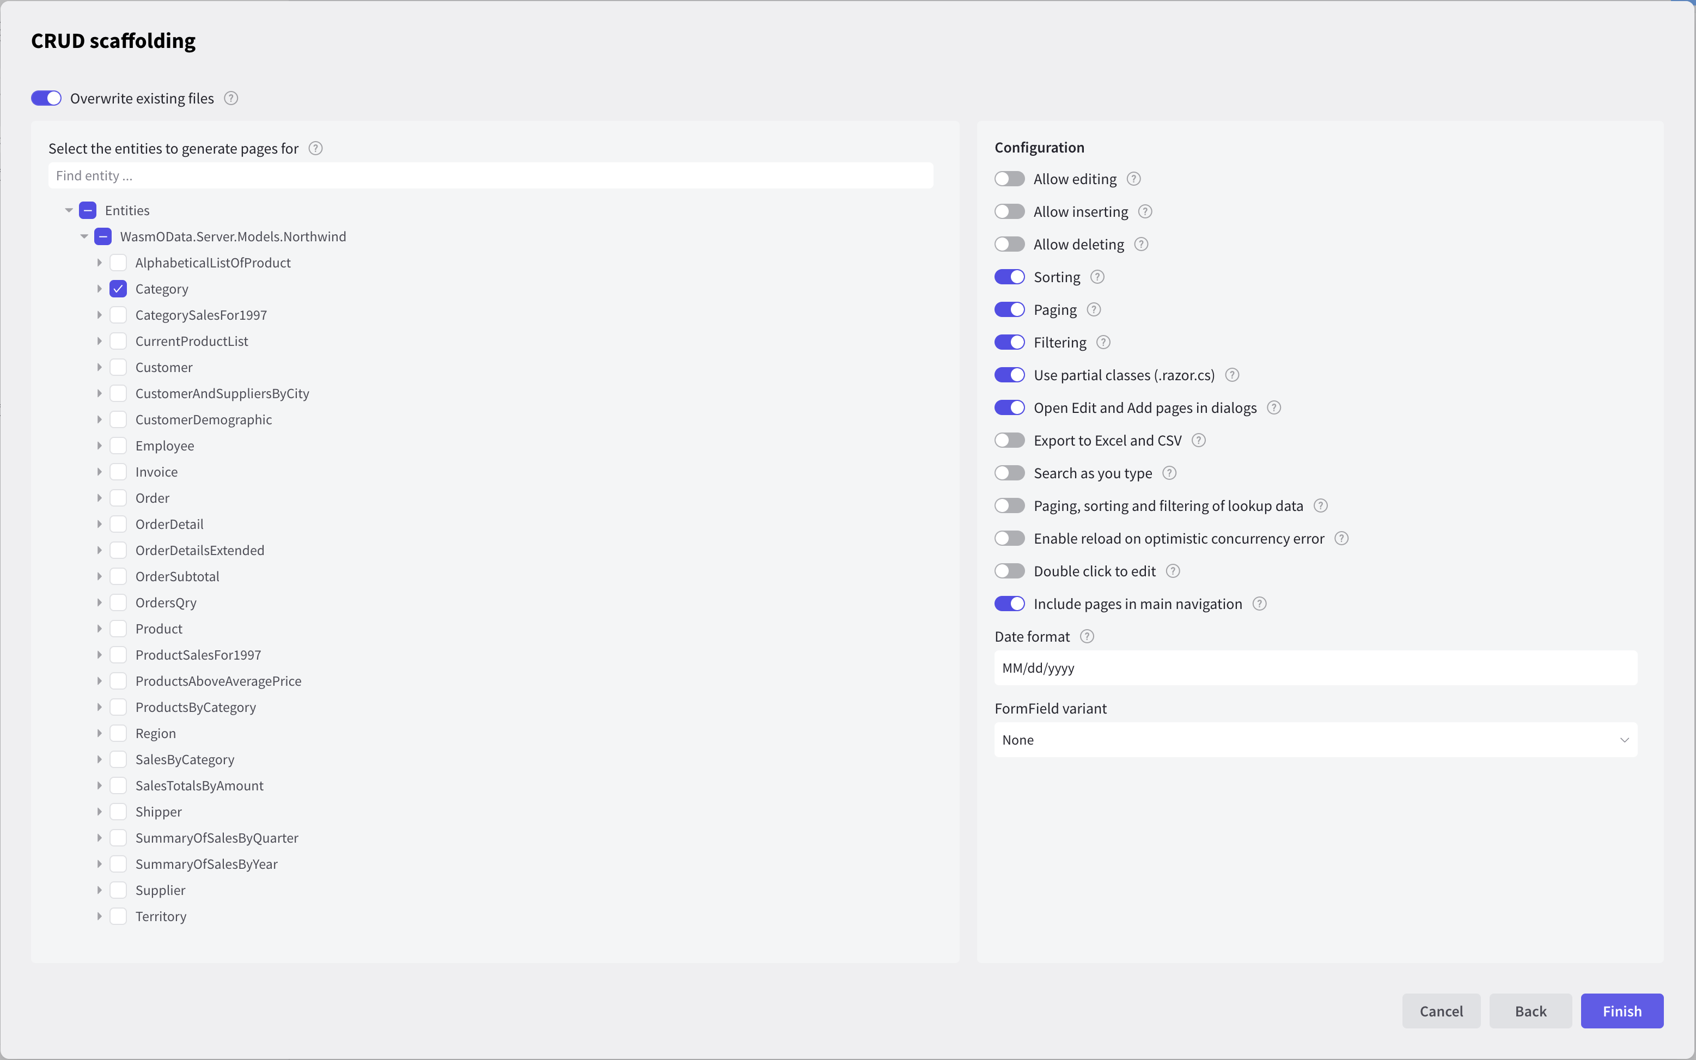Click Finish to generate pages
Viewport: 1696px width, 1060px height.
click(1622, 1011)
